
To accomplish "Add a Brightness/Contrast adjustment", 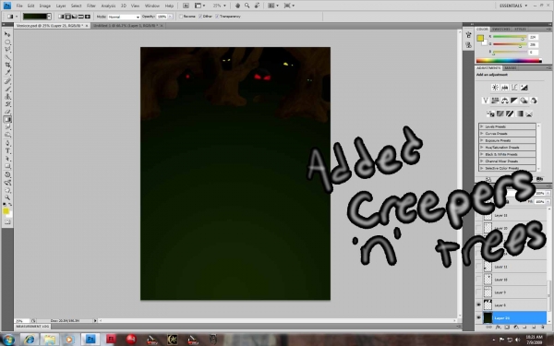I will 495,88.
